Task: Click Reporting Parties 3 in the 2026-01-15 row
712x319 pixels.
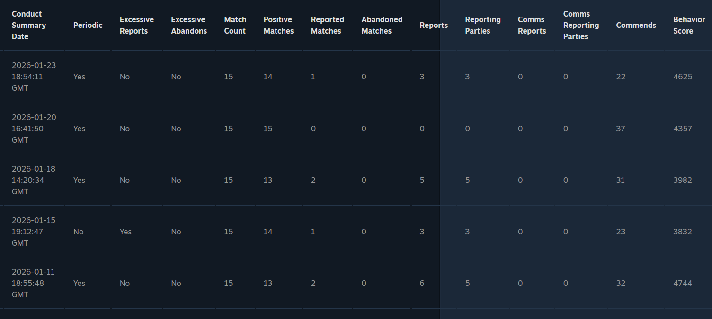Action: (x=468, y=232)
